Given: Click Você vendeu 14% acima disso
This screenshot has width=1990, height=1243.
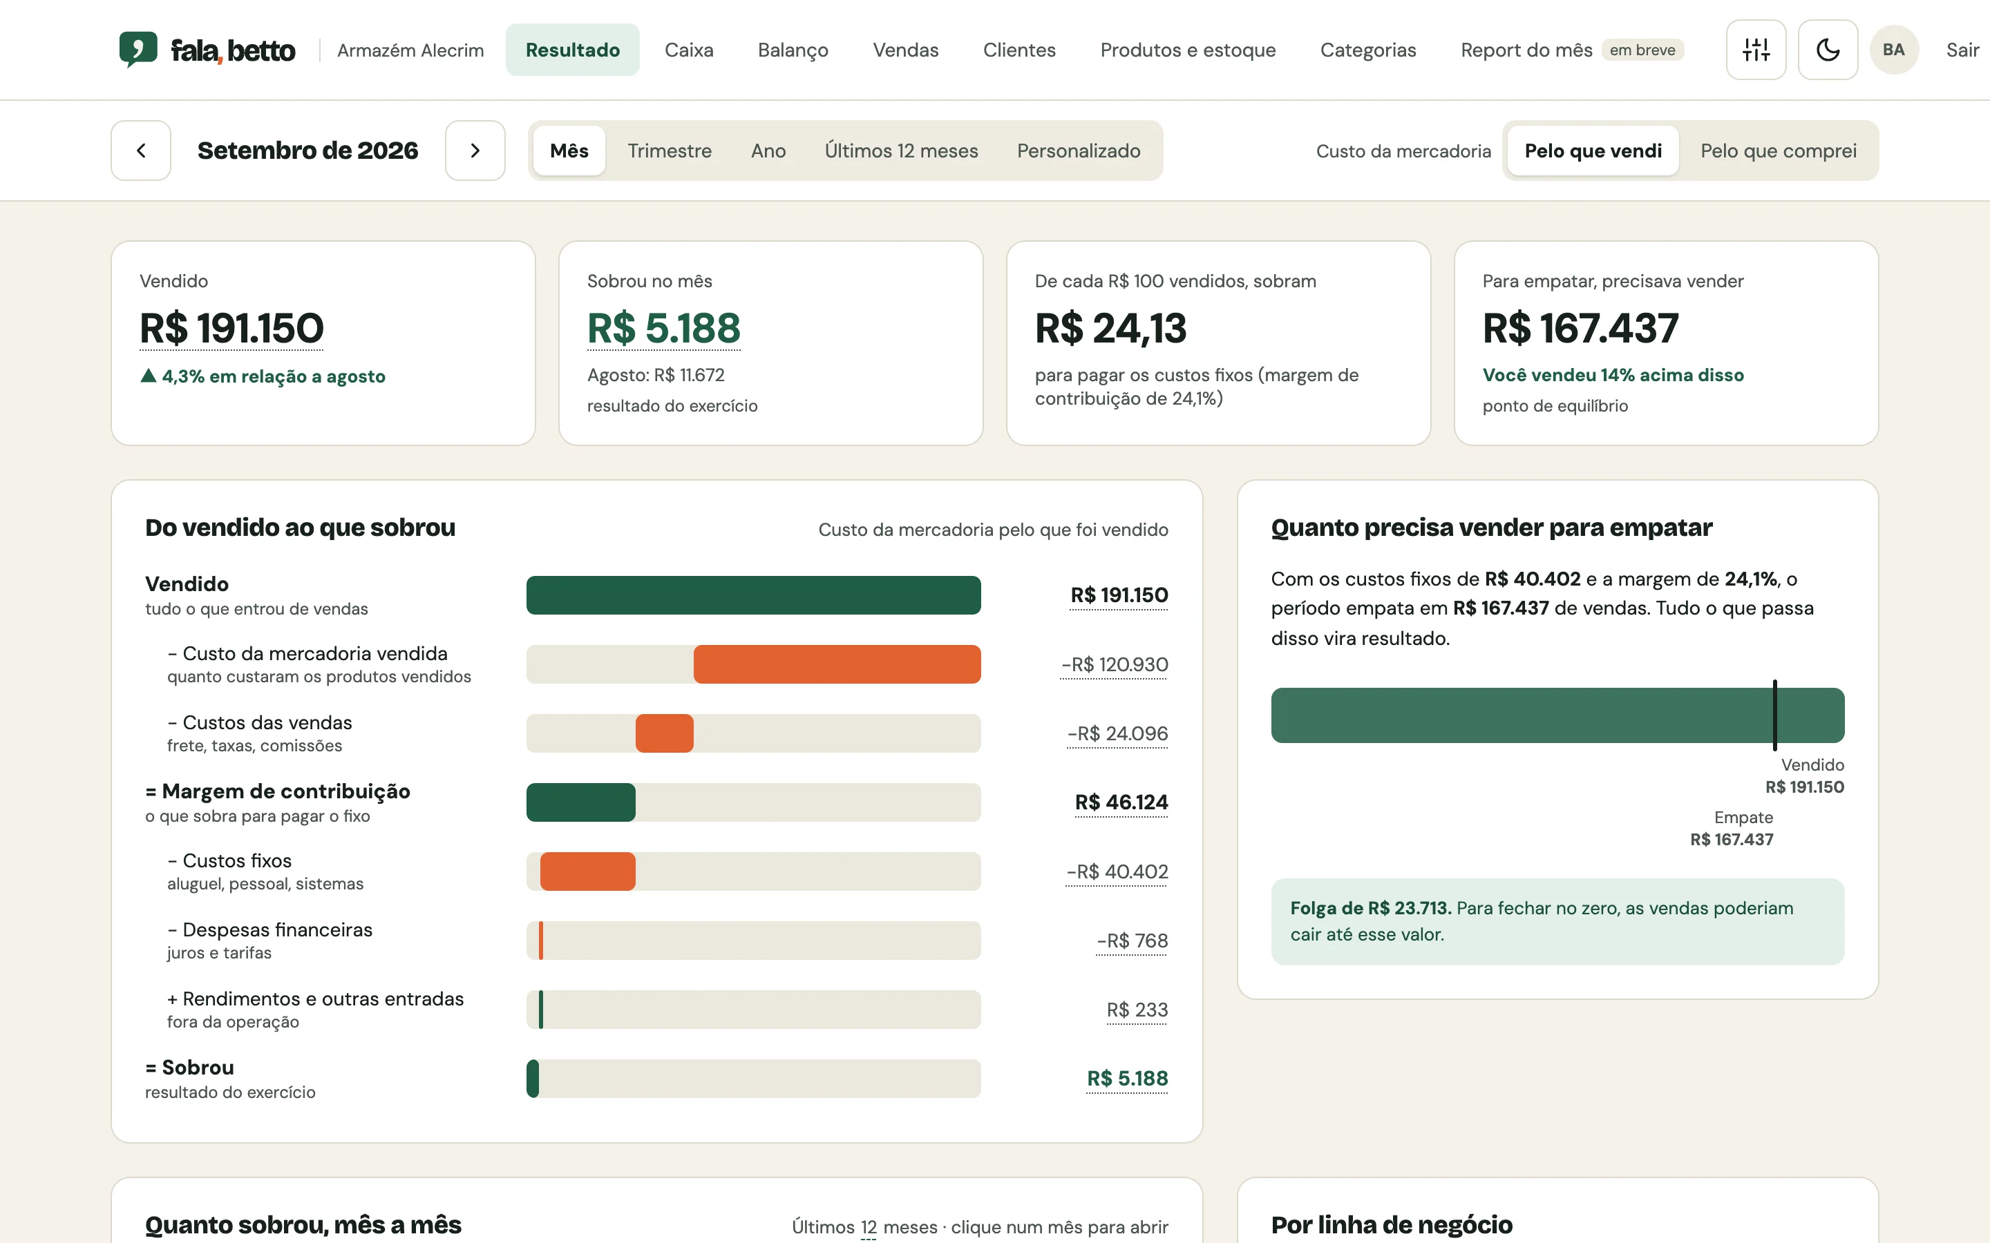Looking at the screenshot, I should pos(1613,375).
